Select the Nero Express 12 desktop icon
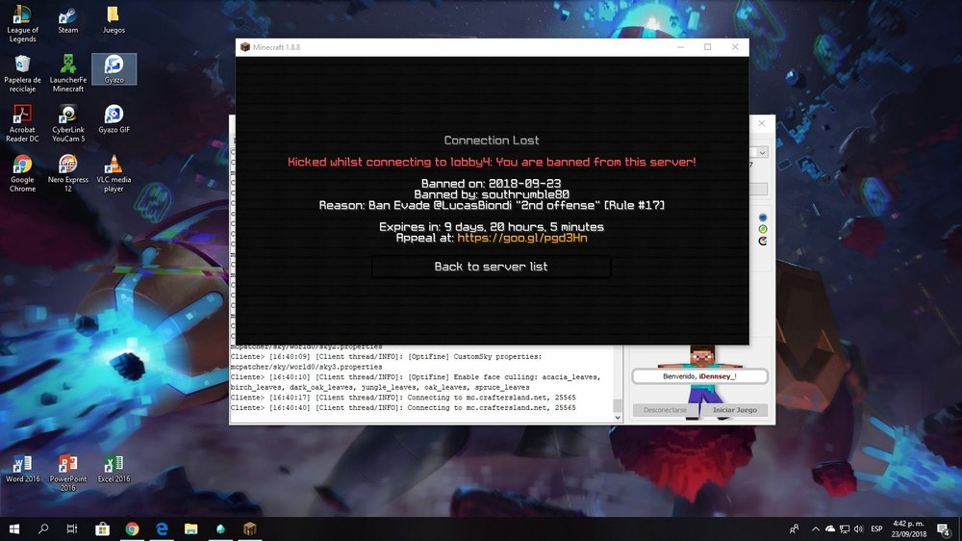This screenshot has width=962, height=541. (68, 173)
